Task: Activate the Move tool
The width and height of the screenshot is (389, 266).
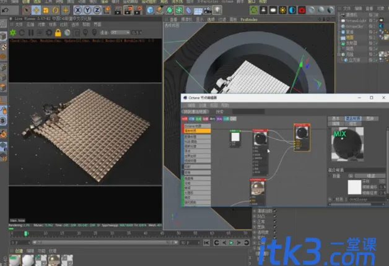Action: point(36,10)
